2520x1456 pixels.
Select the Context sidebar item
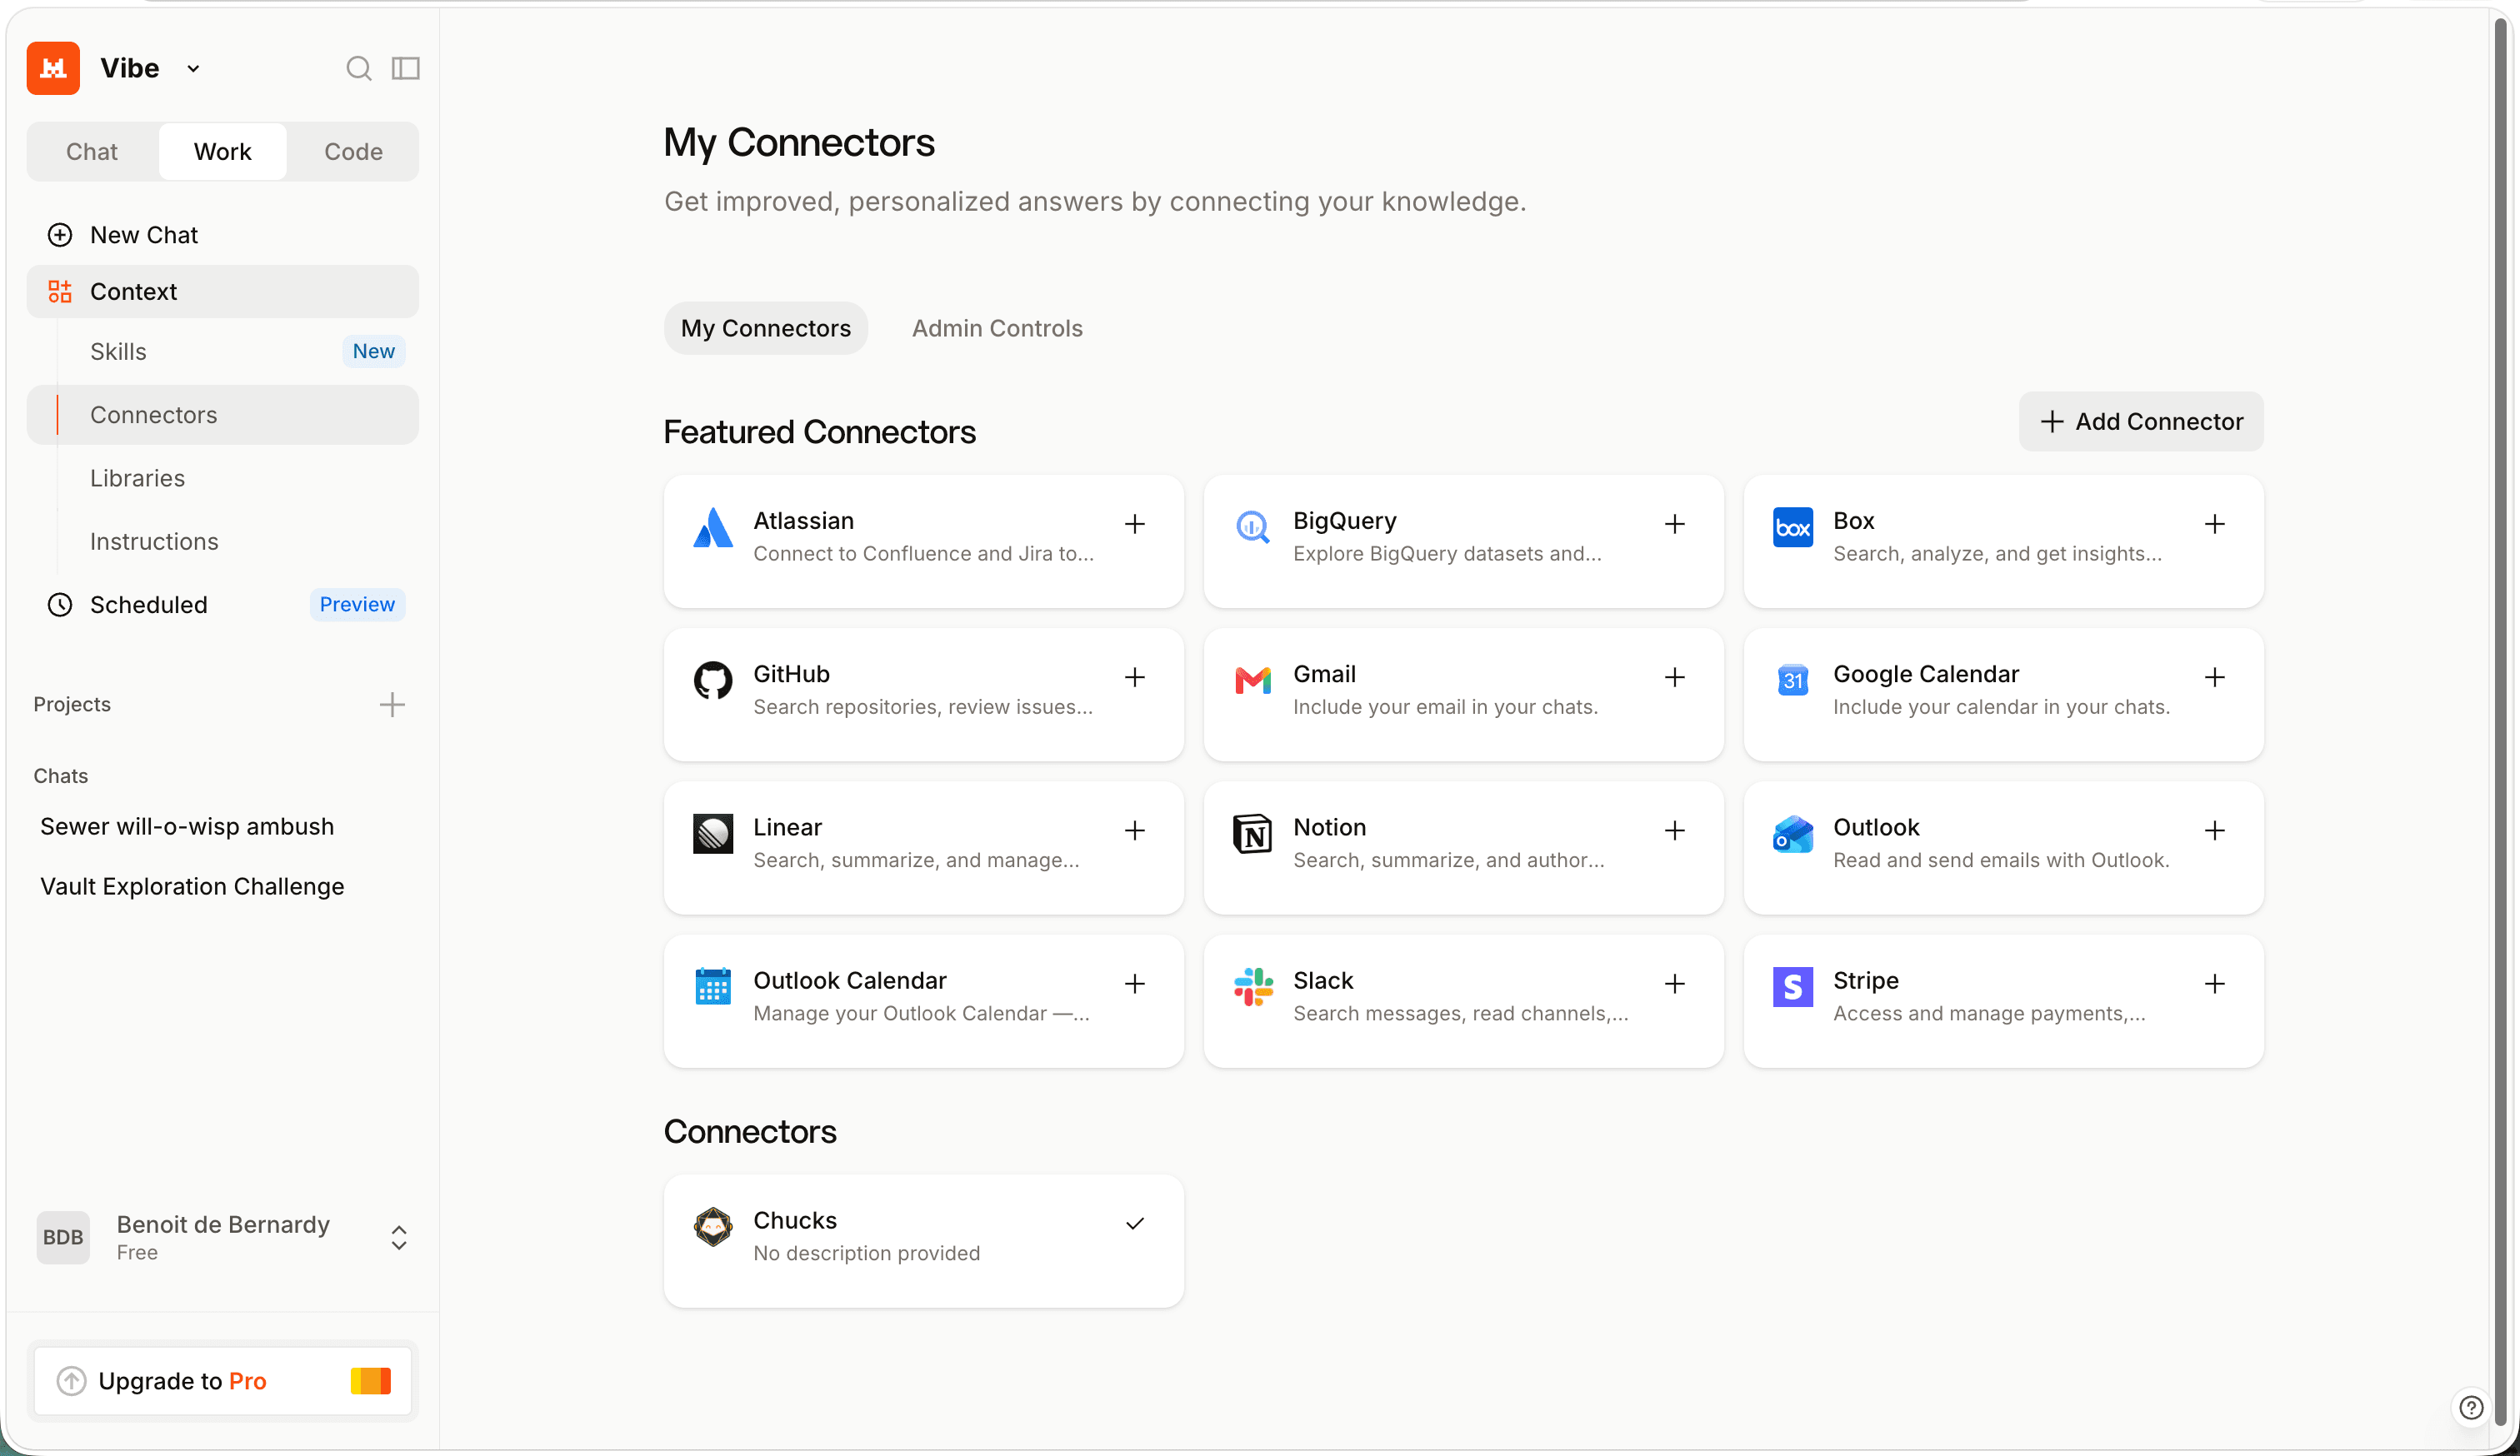tap(222, 292)
